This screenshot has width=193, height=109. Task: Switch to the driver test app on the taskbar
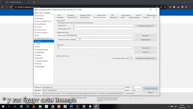[96, 106]
